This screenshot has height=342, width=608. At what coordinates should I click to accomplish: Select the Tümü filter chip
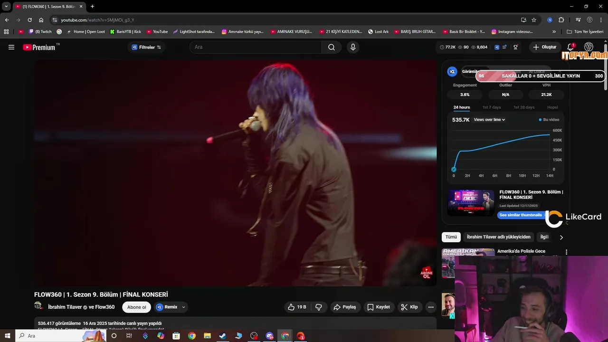click(451, 237)
